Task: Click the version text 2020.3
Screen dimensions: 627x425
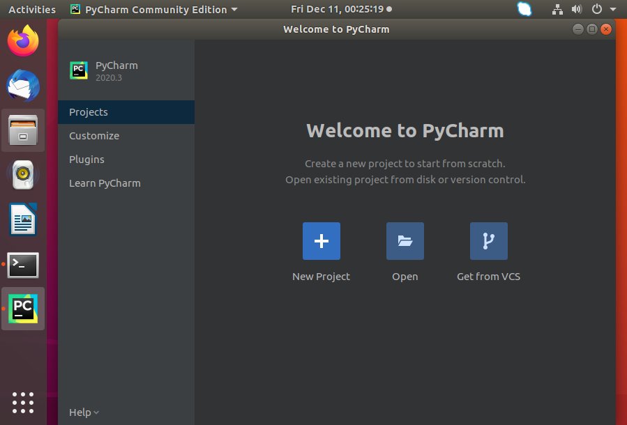Action: click(x=109, y=77)
